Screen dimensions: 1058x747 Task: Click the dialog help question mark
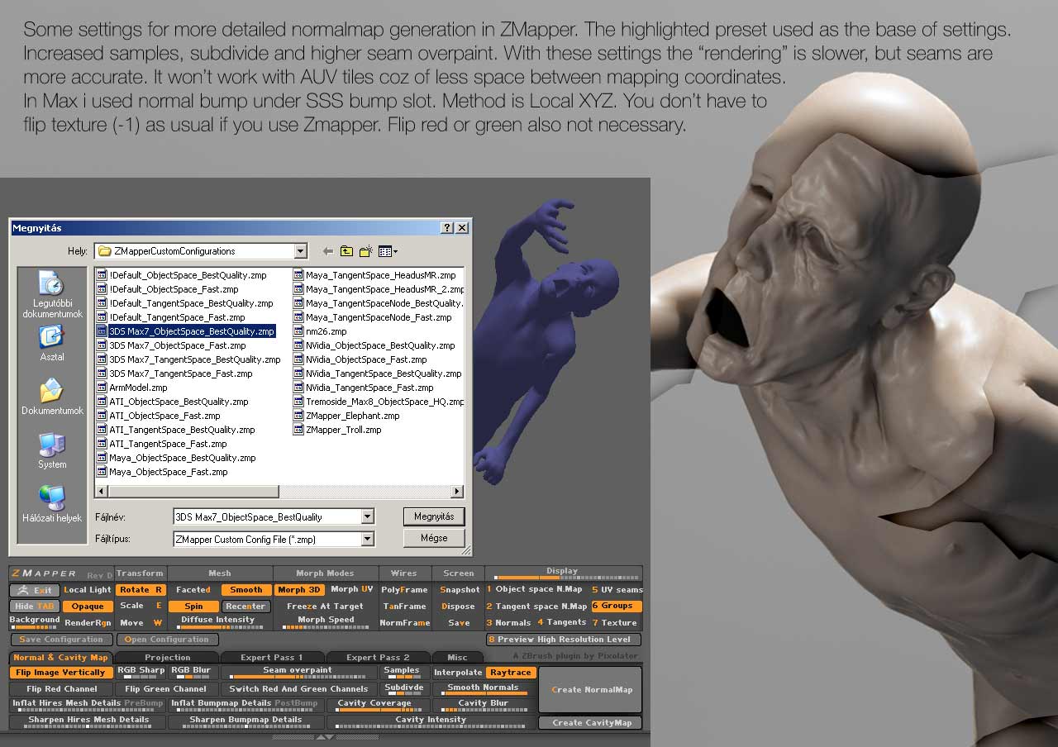tap(447, 228)
